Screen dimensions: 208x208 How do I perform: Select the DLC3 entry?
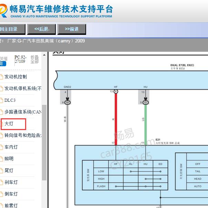[10, 100]
